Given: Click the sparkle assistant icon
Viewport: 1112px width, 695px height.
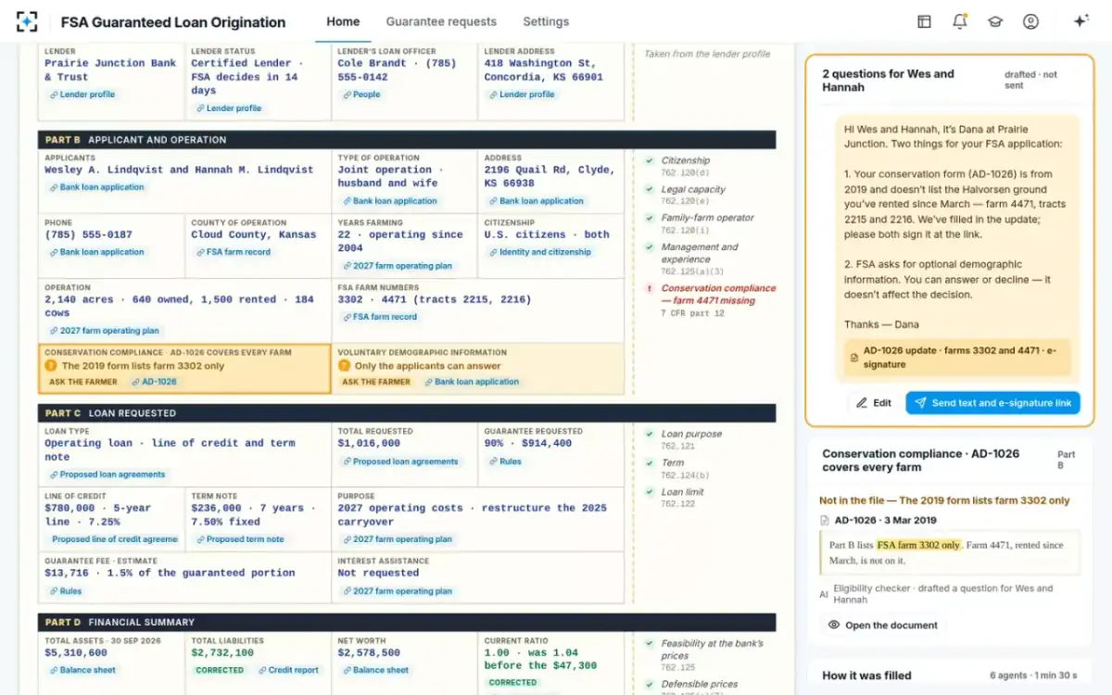Looking at the screenshot, I should tap(1080, 21).
